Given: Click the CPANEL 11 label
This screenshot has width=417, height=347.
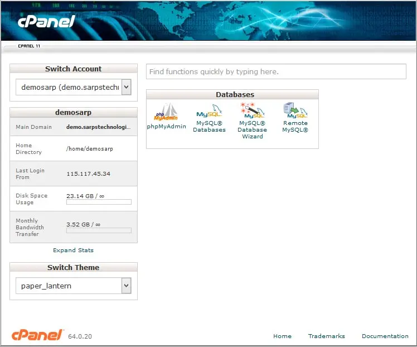Looking at the screenshot, I should [29, 46].
